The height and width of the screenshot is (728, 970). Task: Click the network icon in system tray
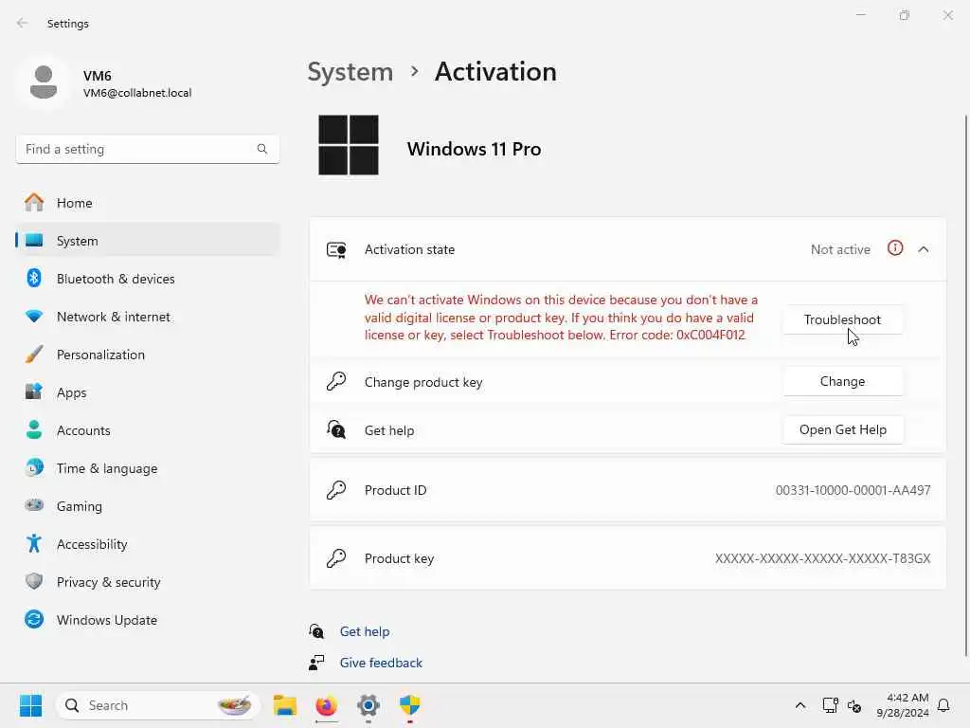coord(830,705)
